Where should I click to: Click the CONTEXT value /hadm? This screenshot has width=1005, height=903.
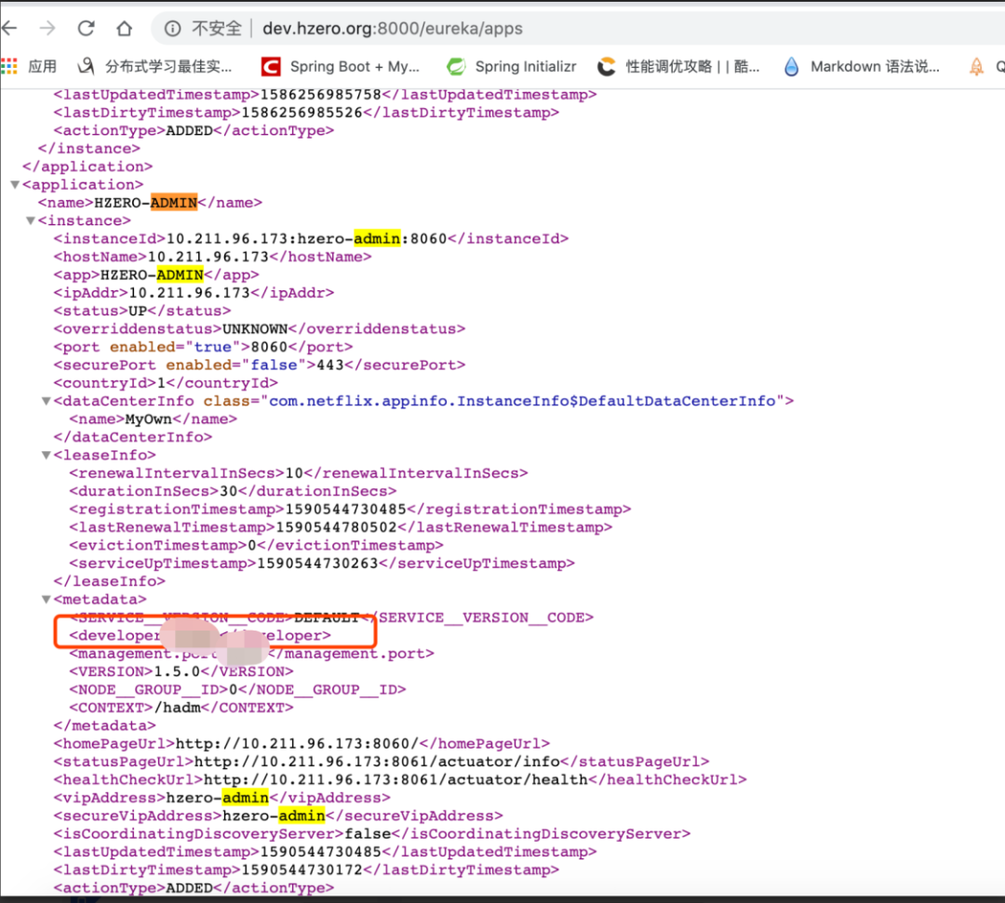click(x=178, y=708)
